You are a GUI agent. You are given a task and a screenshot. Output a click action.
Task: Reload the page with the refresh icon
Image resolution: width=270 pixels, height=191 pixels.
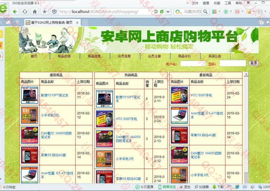pos(25,12)
